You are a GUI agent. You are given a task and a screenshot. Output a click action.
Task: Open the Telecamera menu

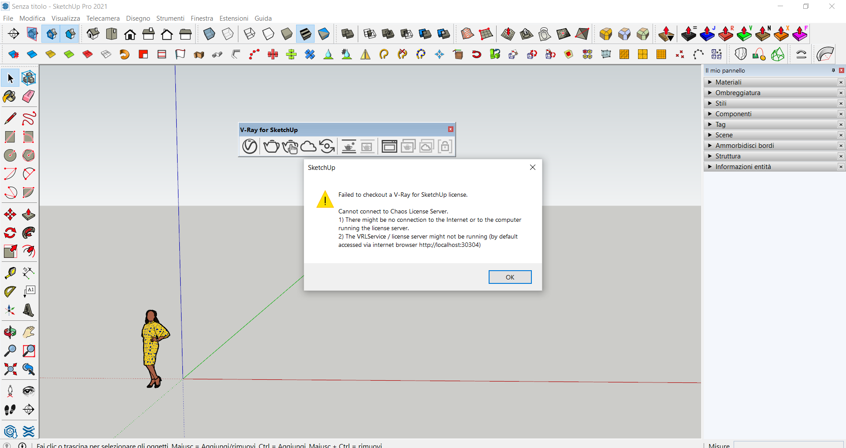pyautogui.click(x=103, y=18)
